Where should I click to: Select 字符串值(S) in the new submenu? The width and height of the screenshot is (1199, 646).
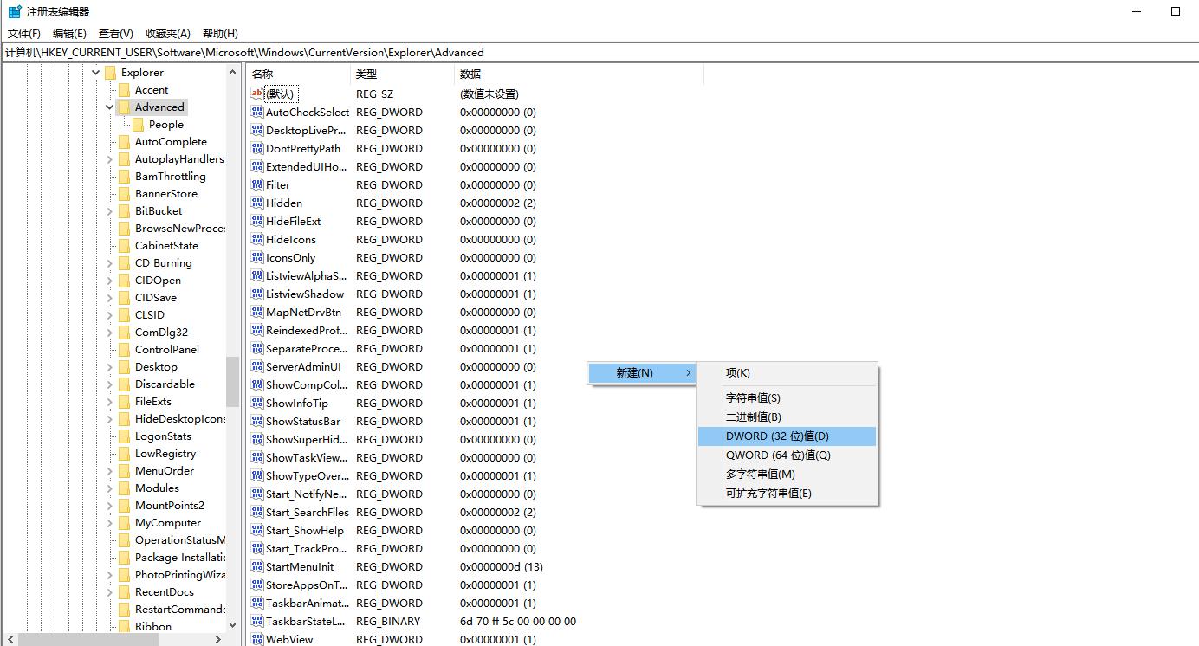pos(753,398)
